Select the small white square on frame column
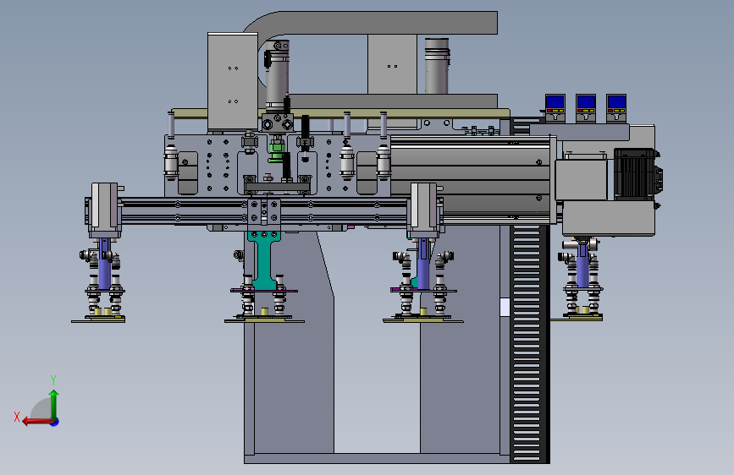 coord(505,307)
